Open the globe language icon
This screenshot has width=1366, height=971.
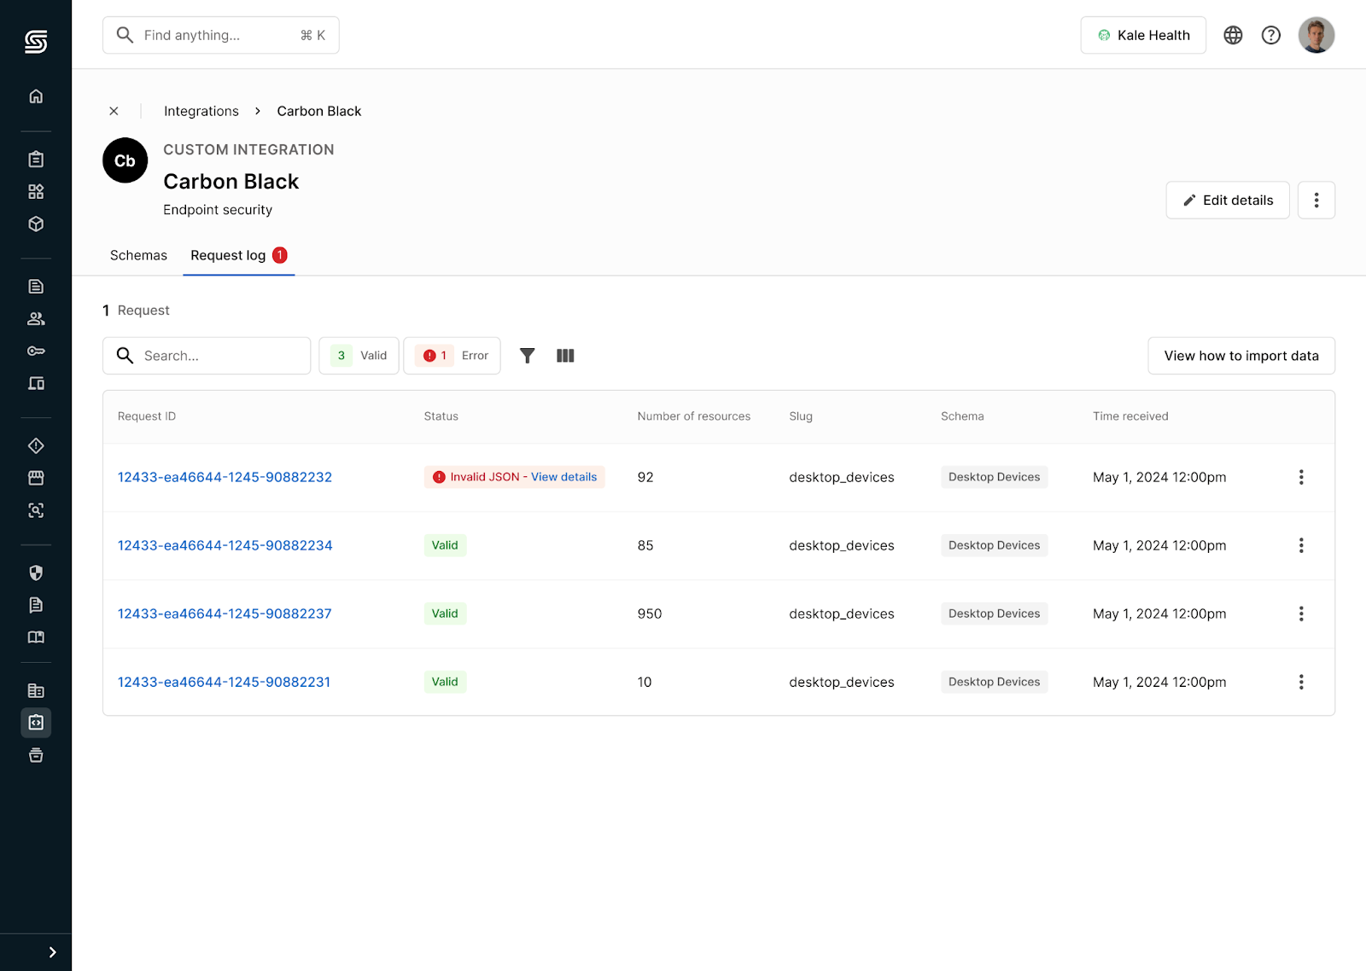click(x=1233, y=35)
